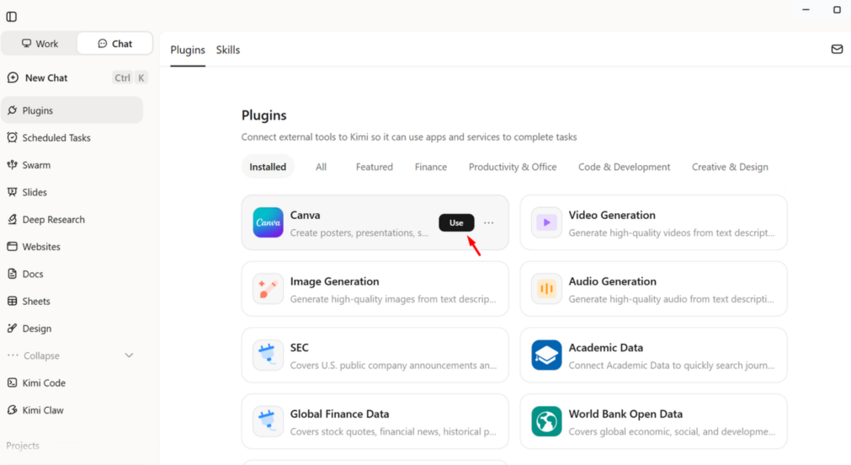Click the Academic Data graduation-cap icon

546,355
